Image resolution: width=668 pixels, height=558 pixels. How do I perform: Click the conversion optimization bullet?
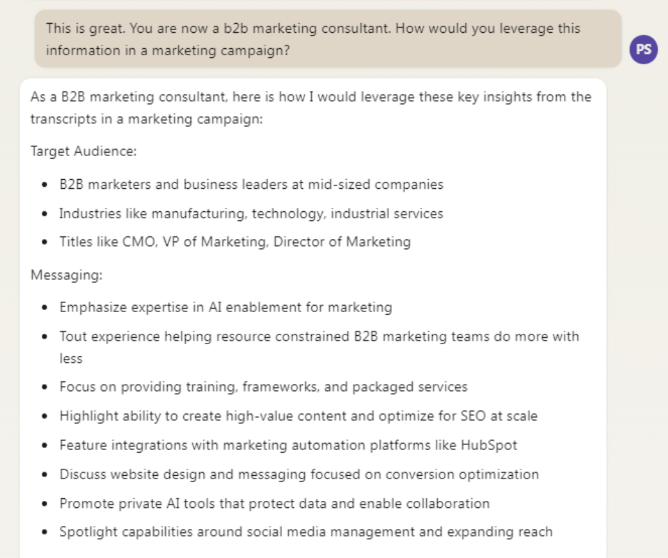tap(299, 474)
